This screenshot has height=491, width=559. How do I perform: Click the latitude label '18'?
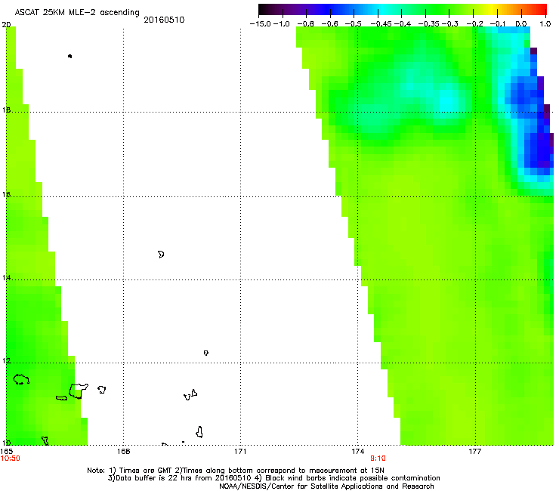[x=6, y=110]
